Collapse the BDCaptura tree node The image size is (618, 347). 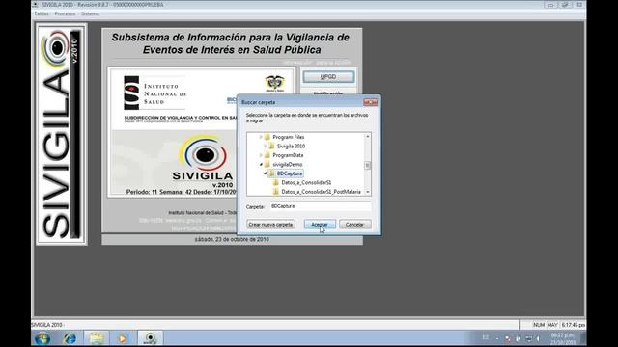(265, 173)
